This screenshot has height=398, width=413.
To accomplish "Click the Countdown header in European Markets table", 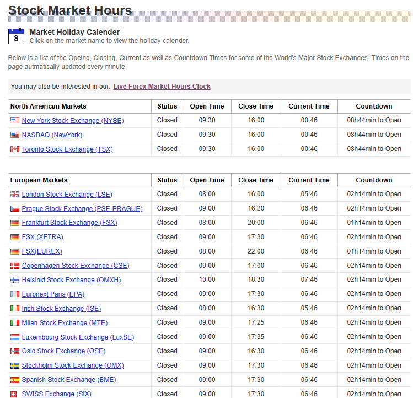I will tap(374, 180).
